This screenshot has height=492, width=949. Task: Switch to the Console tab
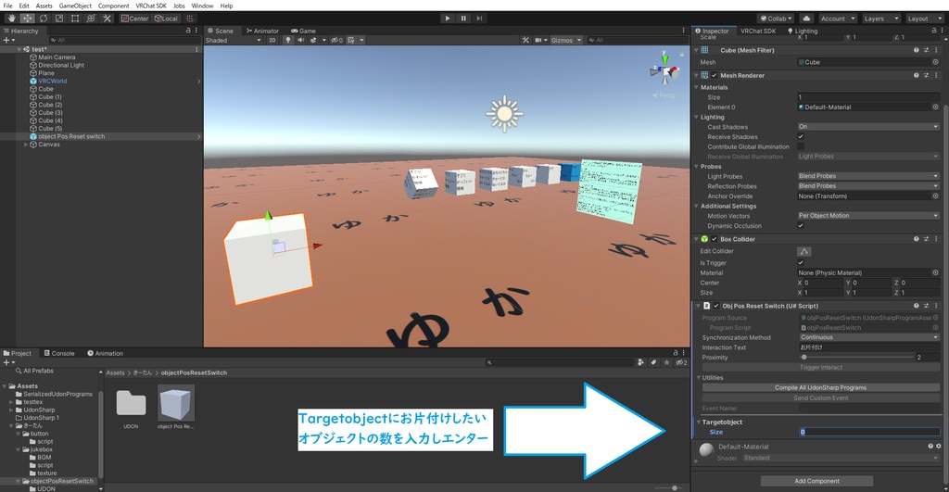click(x=59, y=353)
